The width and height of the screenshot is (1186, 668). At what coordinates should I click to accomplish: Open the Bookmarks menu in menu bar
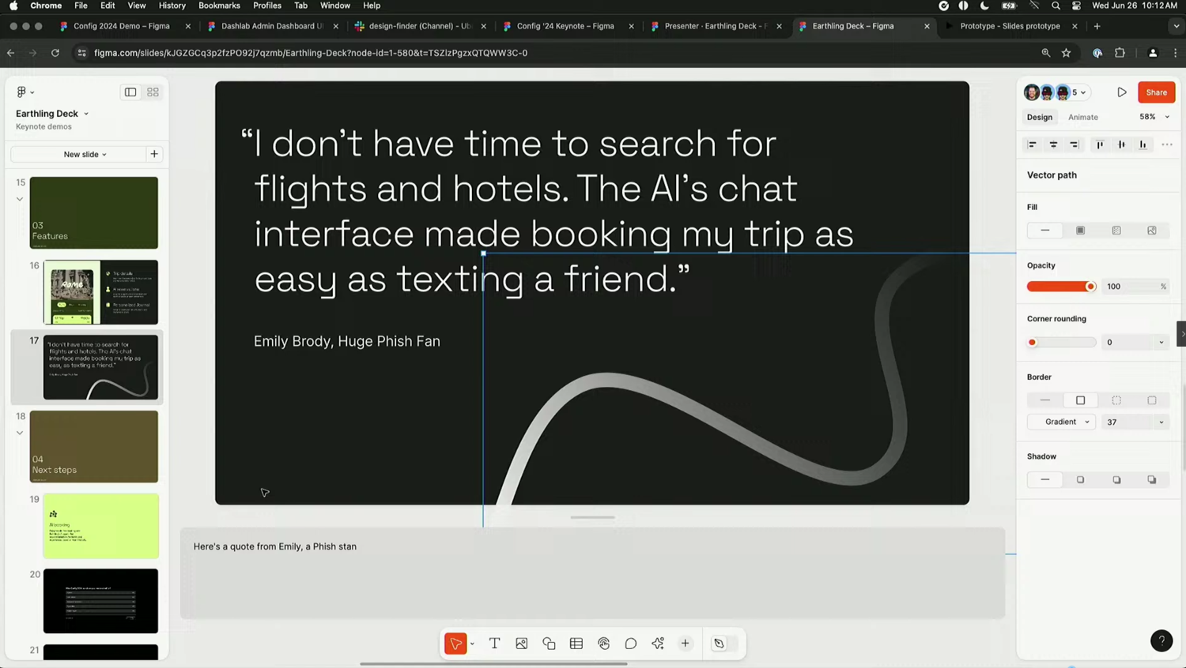pos(219,6)
